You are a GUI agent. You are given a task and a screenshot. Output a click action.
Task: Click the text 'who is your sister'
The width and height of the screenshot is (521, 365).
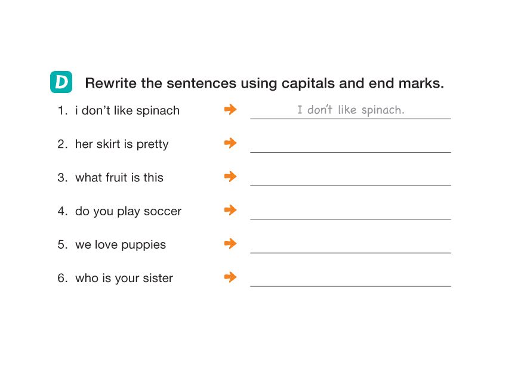pos(124,278)
